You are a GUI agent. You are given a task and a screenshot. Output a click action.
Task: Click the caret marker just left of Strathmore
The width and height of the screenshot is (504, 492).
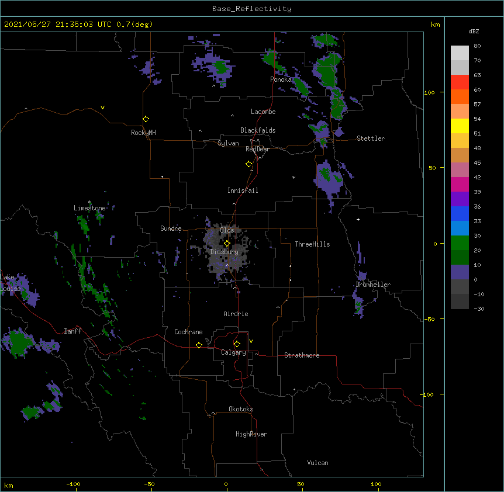[257, 354]
